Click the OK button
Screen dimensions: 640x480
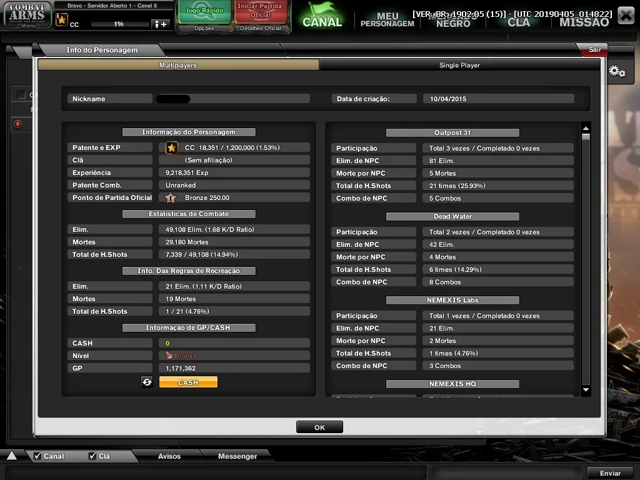[x=319, y=427]
